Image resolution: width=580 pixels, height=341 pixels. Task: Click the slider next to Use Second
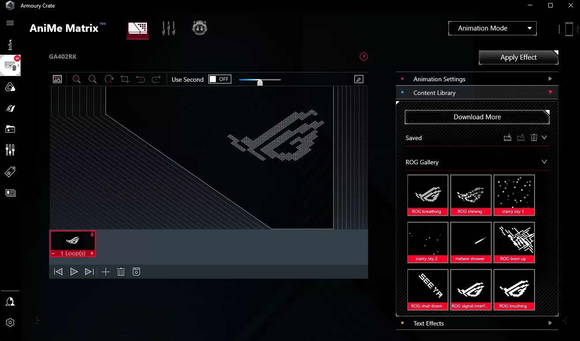pyautogui.click(x=260, y=80)
